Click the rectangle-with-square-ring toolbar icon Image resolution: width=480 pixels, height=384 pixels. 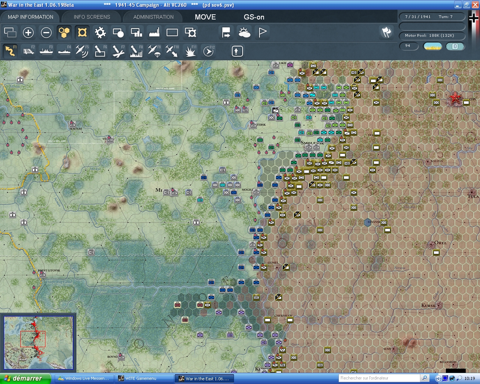[190, 33]
